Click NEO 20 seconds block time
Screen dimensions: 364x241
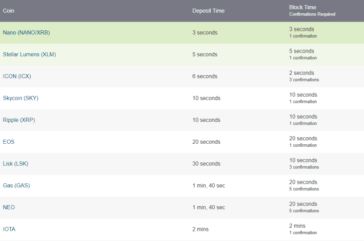tap(303, 204)
